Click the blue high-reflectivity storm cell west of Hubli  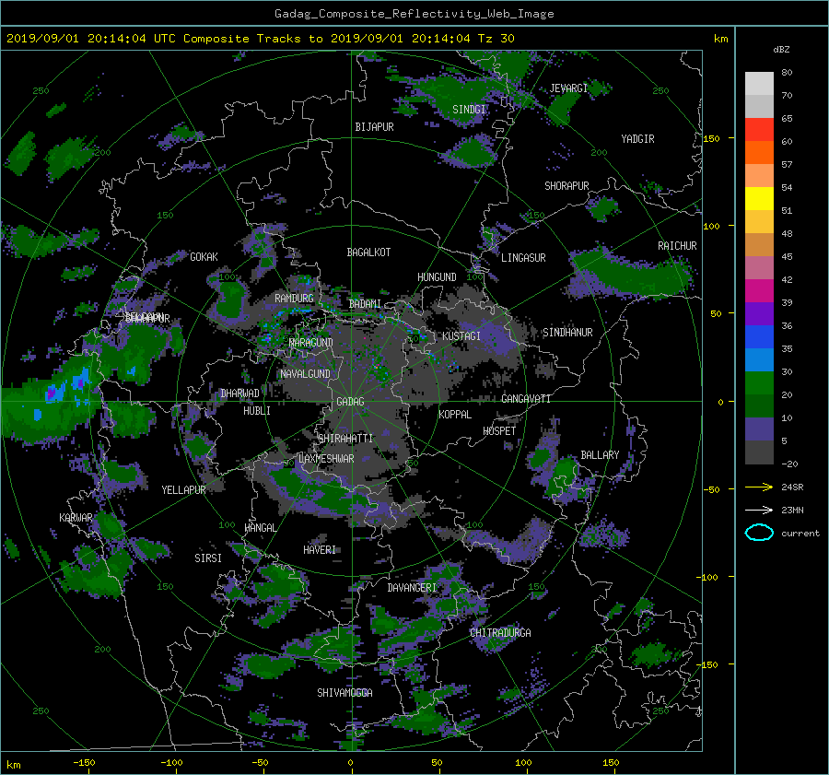(67, 390)
